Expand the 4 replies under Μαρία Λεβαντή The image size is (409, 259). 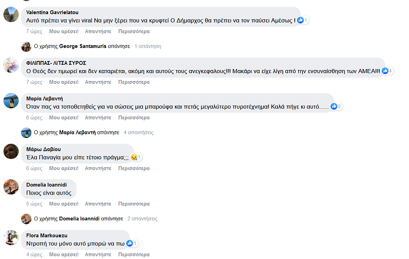click(138, 133)
